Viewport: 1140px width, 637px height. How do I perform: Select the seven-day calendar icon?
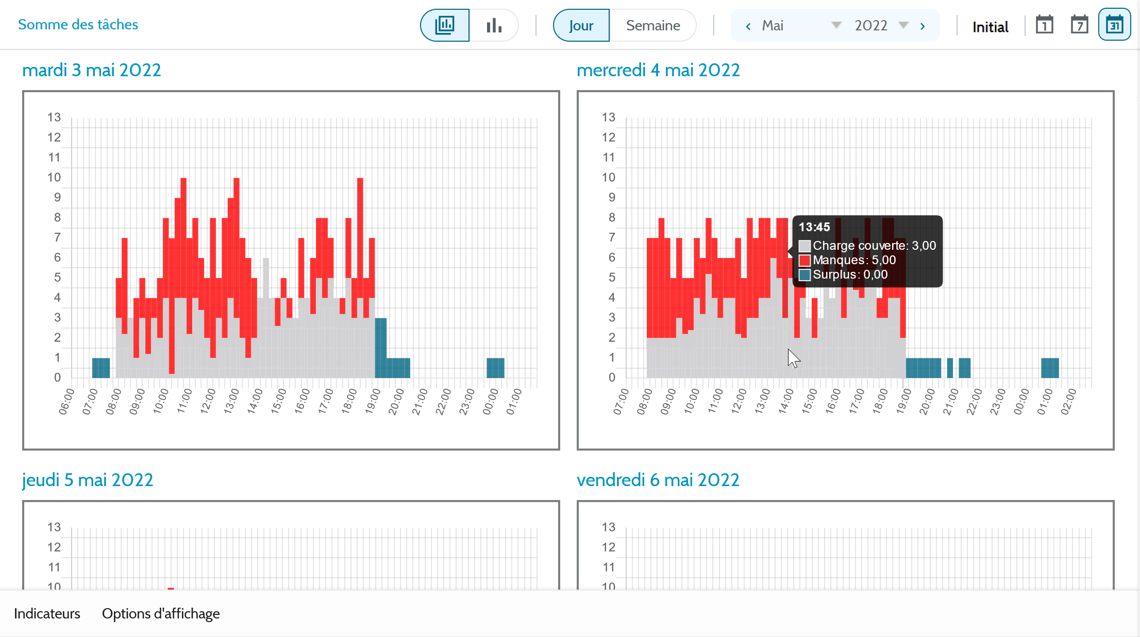click(1079, 25)
